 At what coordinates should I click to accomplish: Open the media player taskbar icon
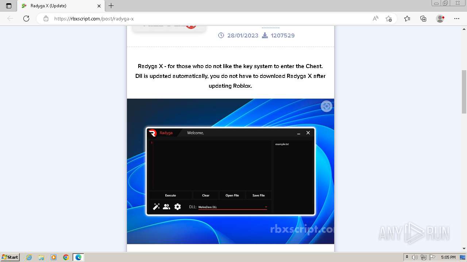pos(54,257)
